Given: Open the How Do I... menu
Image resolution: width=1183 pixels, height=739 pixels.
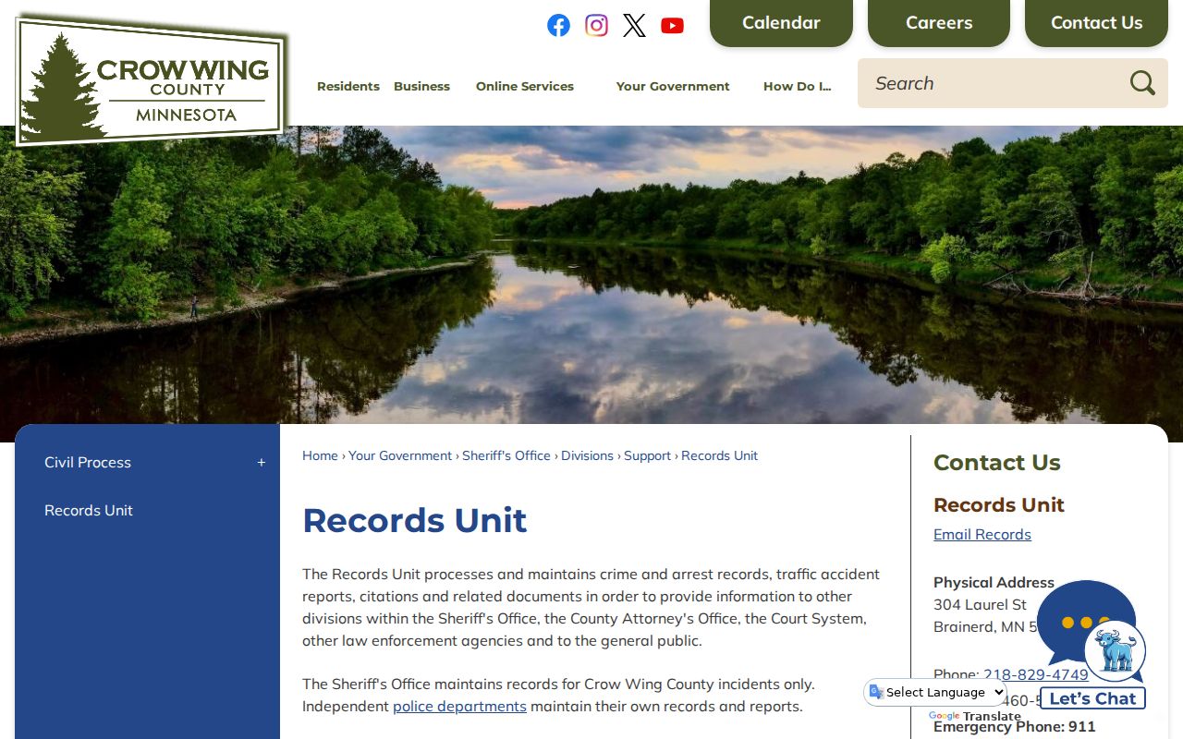Looking at the screenshot, I should coord(798,86).
